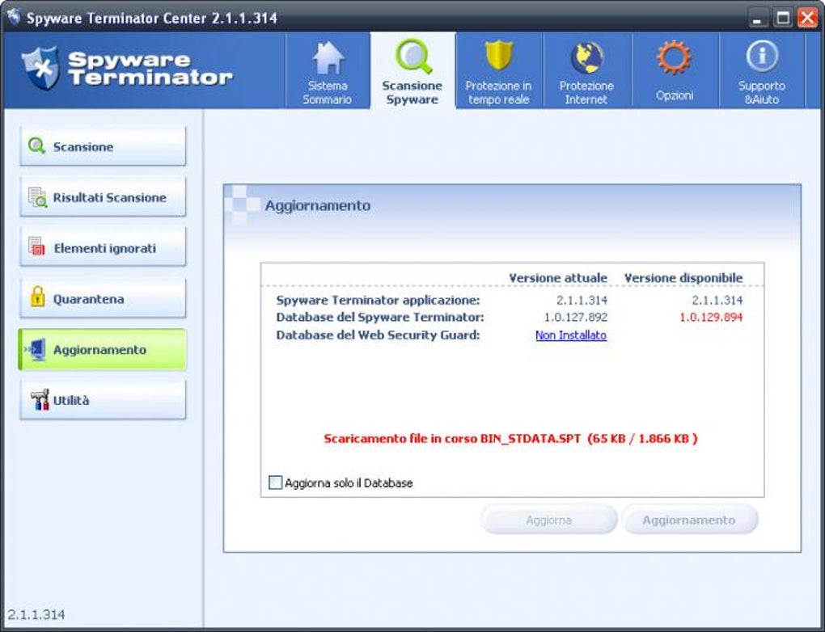Open the Supporto & Aiuto info icon

tap(761, 56)
